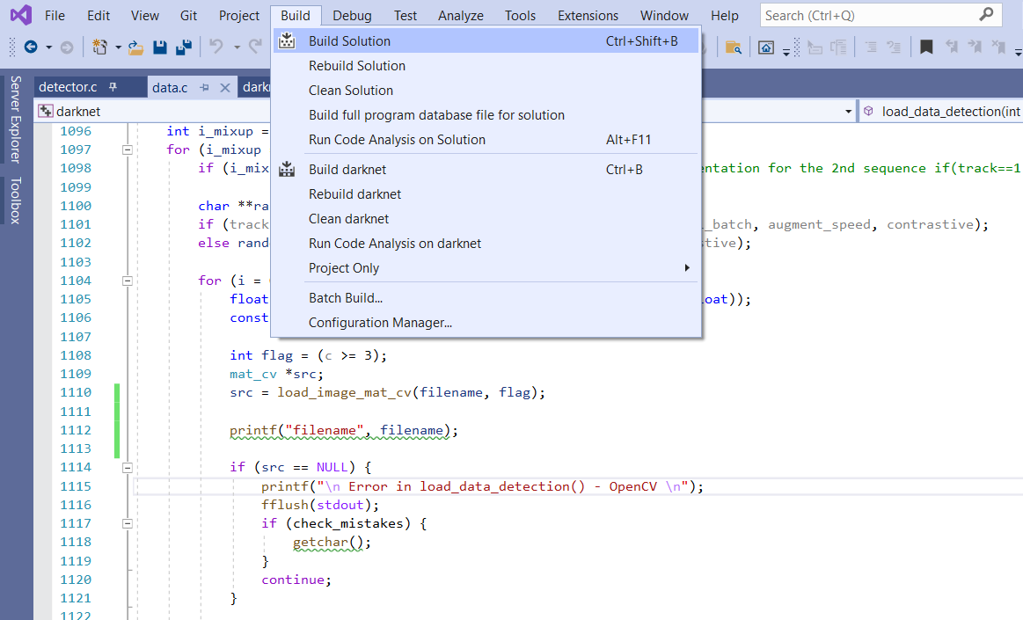Click the darknet project scope icon

click(46, 111)
